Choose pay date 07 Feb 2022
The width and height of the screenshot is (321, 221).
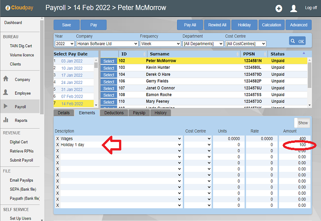click(x=72, y=96)
